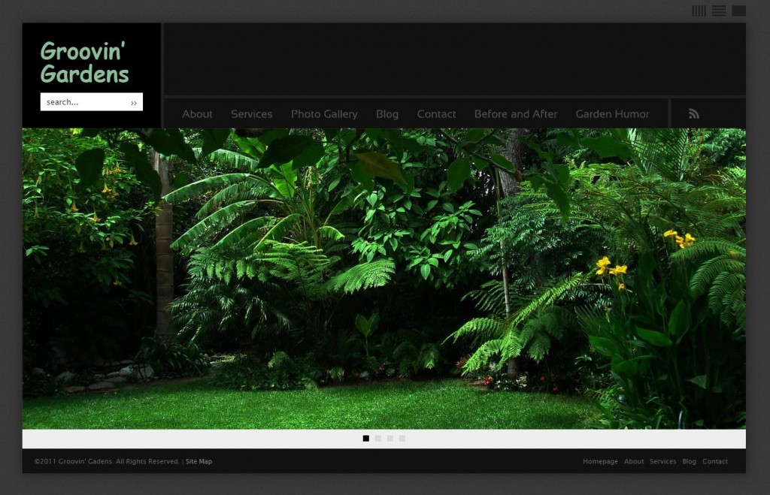Toggle the third slideshow indicator
The image size is (770, 495).
[390, 438]
